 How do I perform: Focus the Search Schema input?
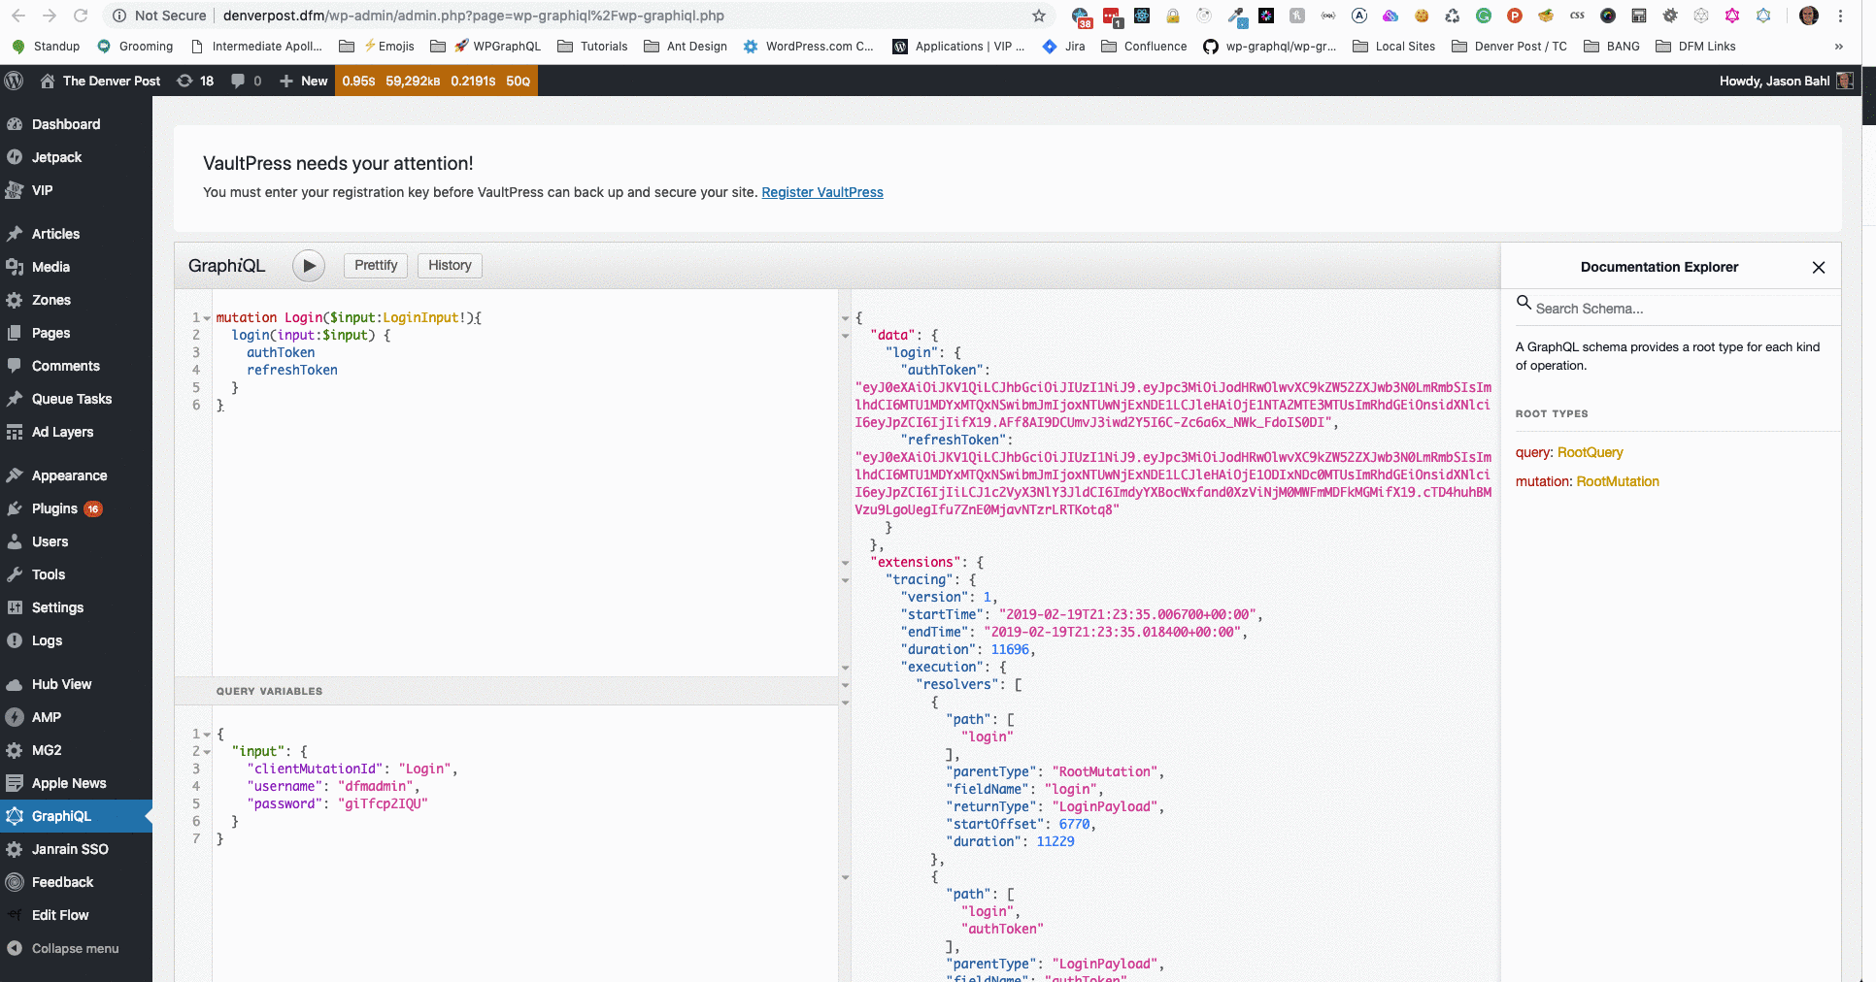coord(1685,309)
